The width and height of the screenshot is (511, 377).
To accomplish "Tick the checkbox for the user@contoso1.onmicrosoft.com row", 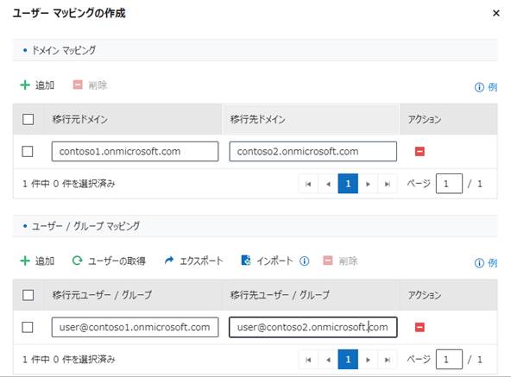I will pyautogui.click(x=28, y=327).
